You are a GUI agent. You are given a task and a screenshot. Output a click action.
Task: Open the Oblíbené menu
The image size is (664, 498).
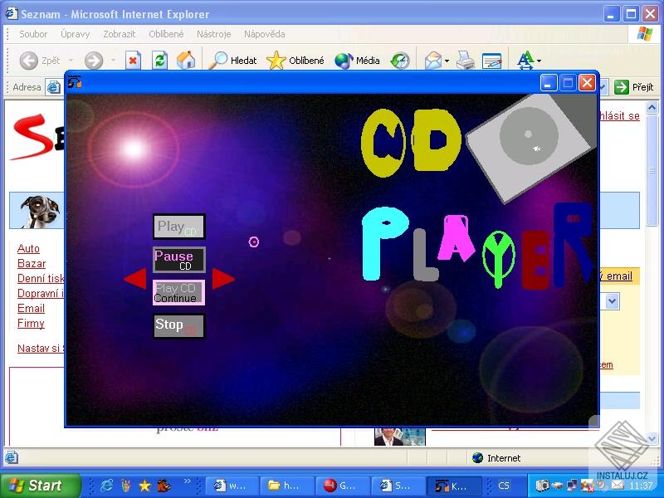(x=166, y=34)
